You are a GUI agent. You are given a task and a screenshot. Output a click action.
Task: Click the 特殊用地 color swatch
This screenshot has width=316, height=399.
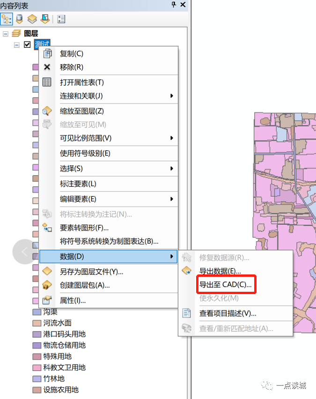37,356
